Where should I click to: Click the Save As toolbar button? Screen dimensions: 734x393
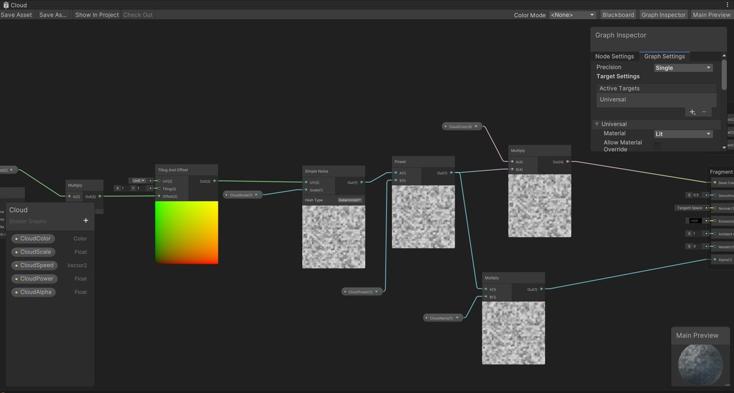(x=53, y=15)
